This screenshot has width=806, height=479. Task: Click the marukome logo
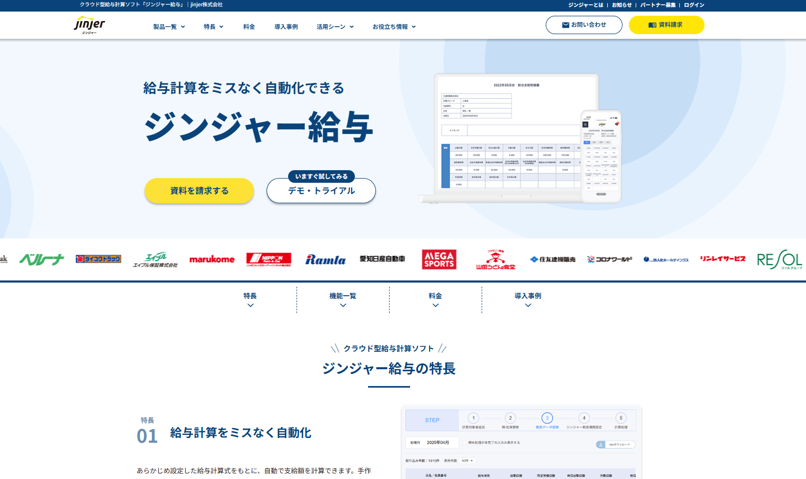pos(212,259)
